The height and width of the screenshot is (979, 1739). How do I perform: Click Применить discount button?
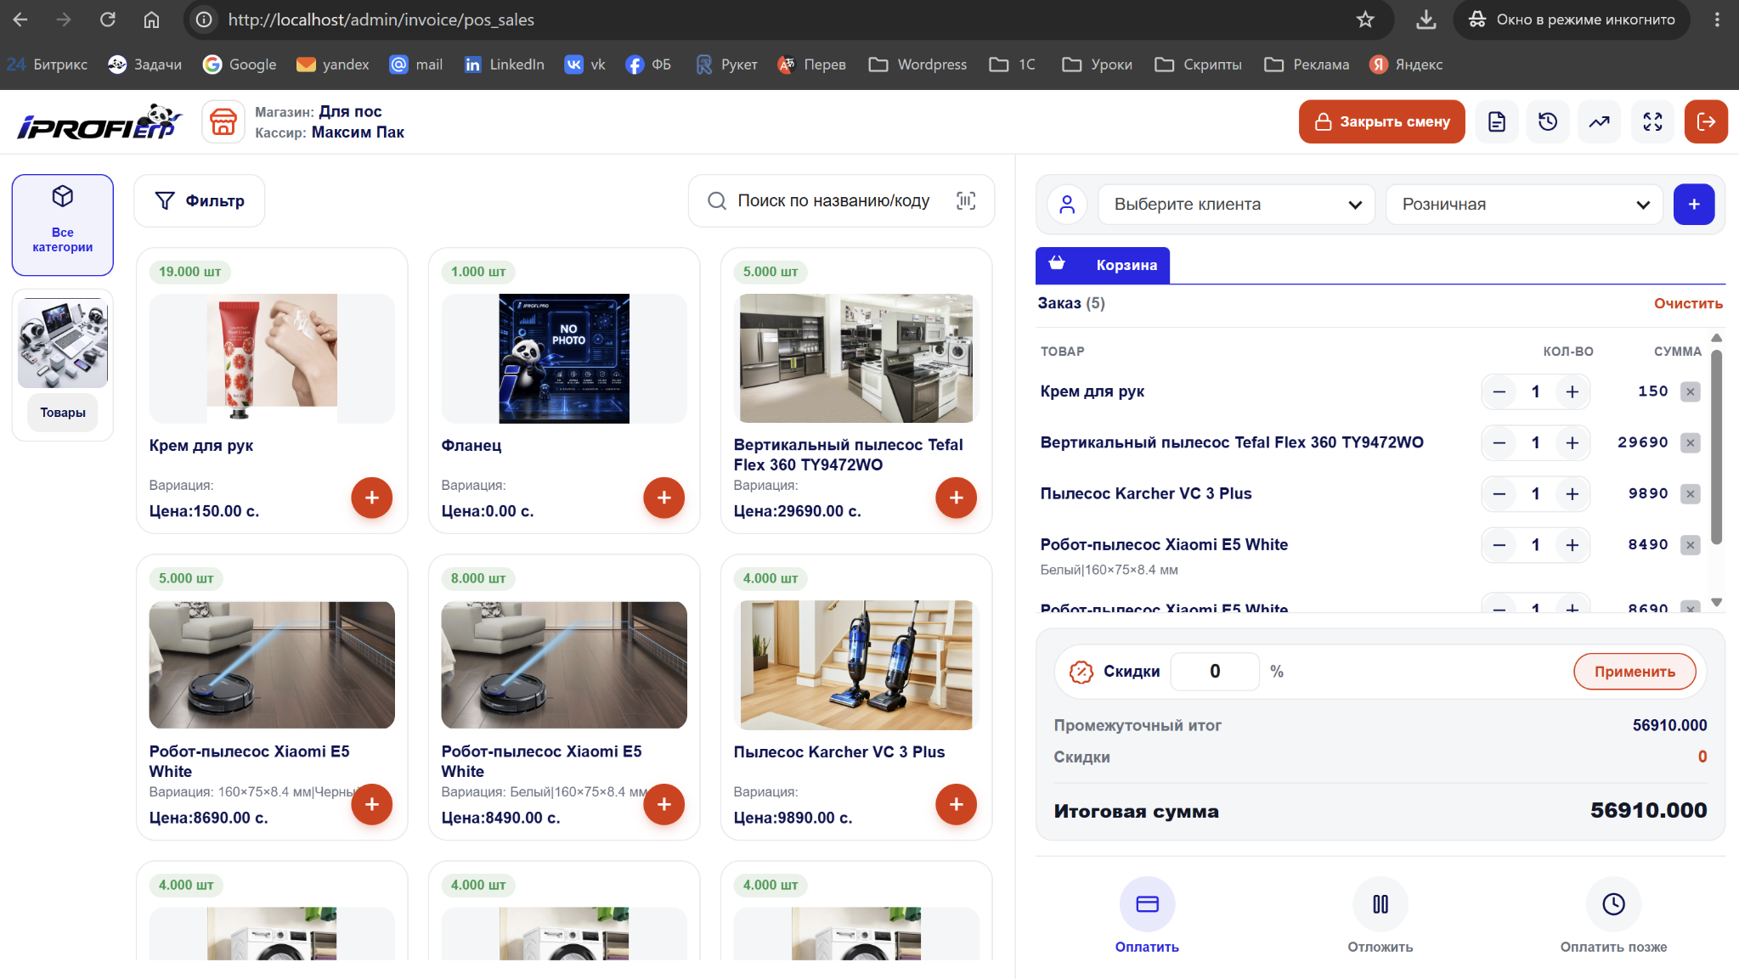[1635, 672]
